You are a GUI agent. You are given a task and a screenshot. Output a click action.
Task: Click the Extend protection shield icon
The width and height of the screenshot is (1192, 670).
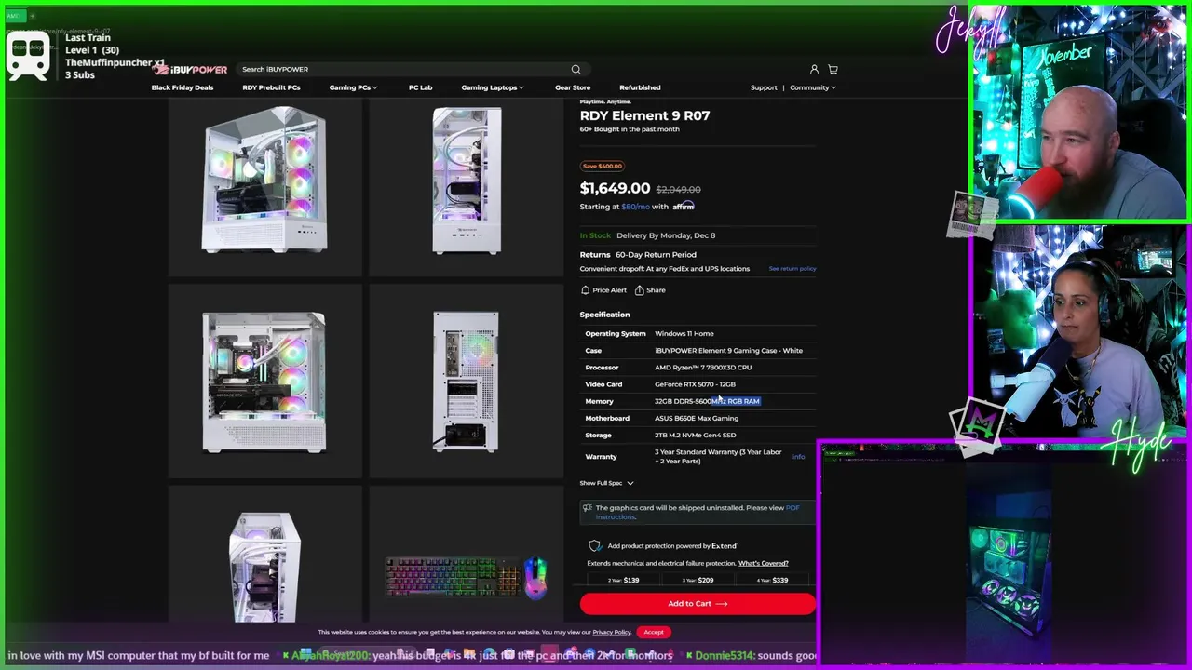[x=595, y=546]
